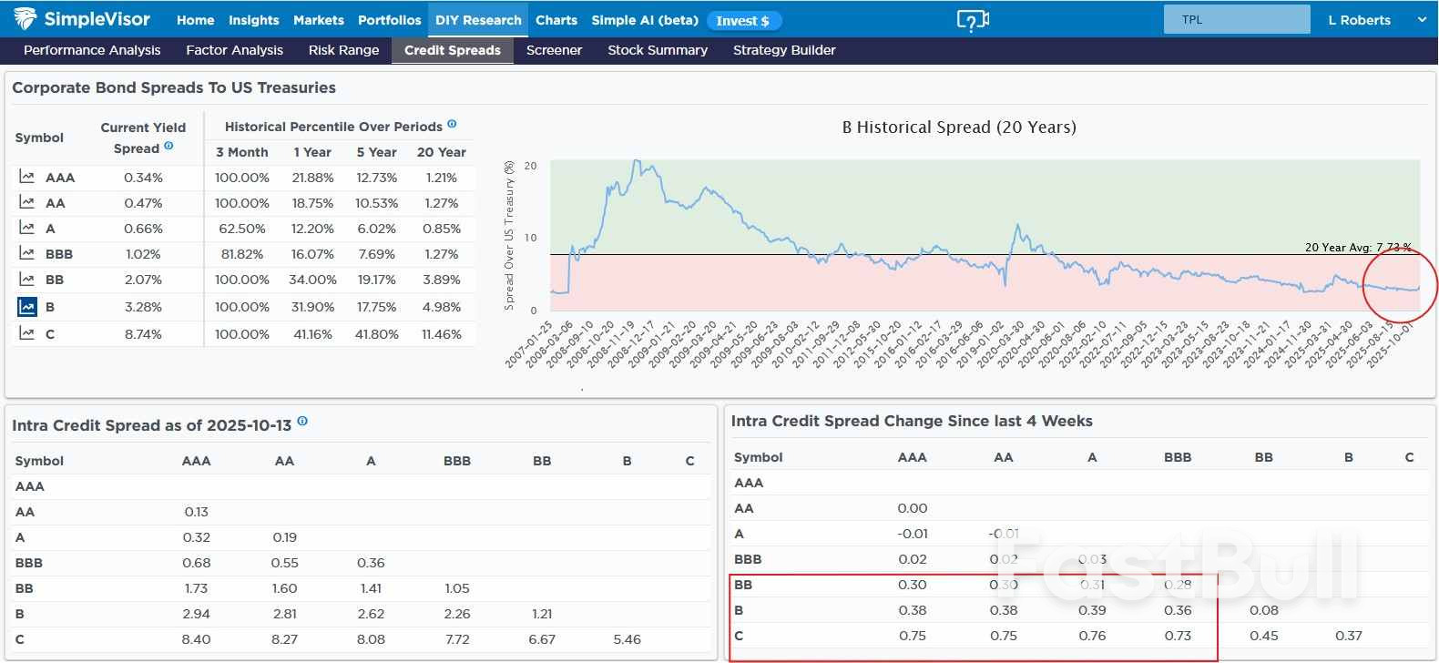The image size is (1439, 663).
Task: Select the BBB row chart icon
Action: click(x=27, y=254)
